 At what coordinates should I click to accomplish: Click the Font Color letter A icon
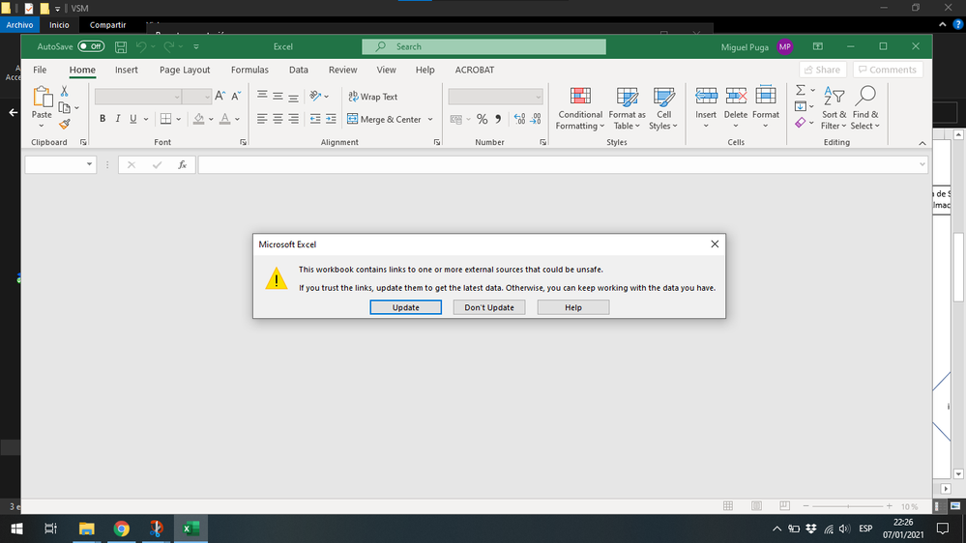[x=225, y=119]
